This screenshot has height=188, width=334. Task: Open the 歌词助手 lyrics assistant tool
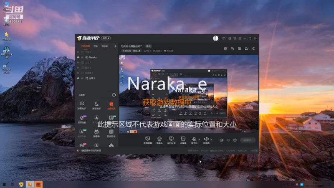(x=111, y=133)
